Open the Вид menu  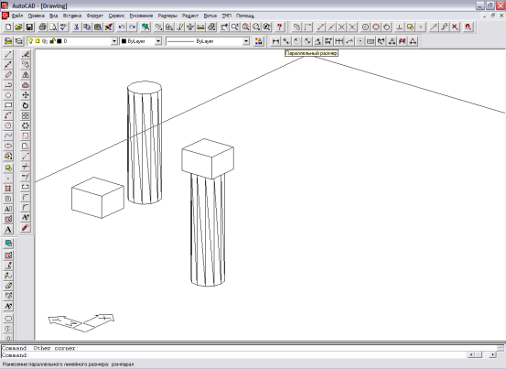54,16
